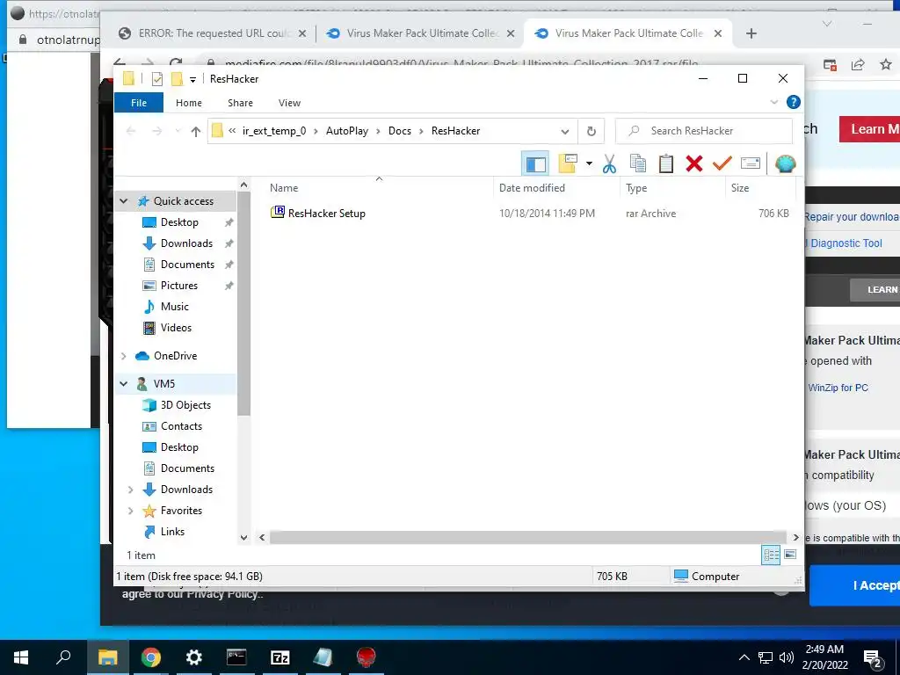900x675 pixels.
Task: Open Contacts in the sidebar
Action: (x=181, y=426)
